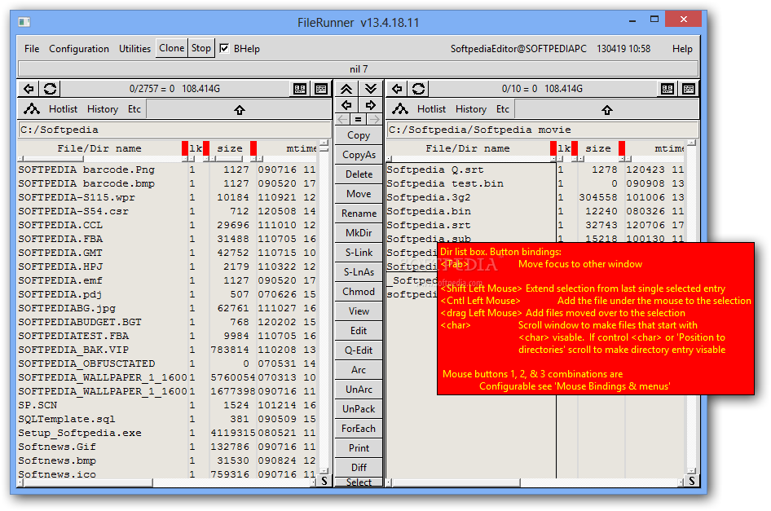Click the bold left arrow in center column
The height and width of the screenshot is (511, 771).
346,105
